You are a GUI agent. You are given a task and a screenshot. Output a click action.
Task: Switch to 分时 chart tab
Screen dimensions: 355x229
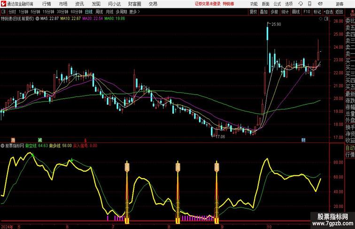[x=12, y=12]
